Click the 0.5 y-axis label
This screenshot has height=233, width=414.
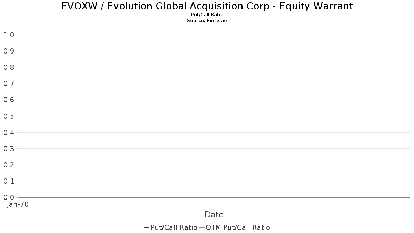point(9,116)
